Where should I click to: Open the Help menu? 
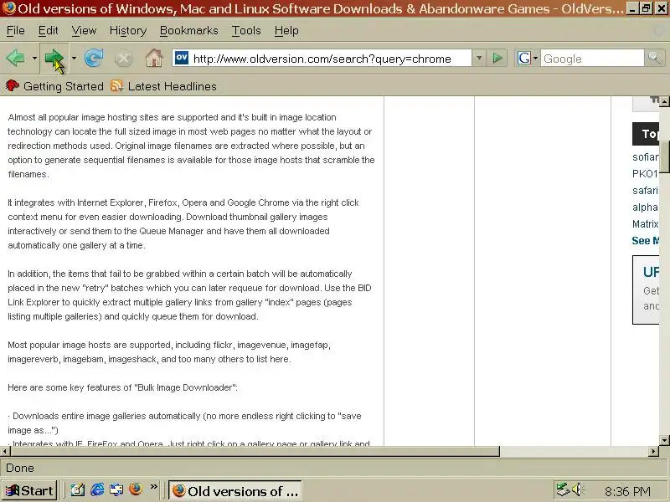[286, 31]
